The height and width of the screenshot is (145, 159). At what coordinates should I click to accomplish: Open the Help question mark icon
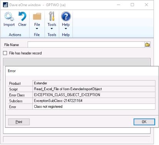[66, 16]
